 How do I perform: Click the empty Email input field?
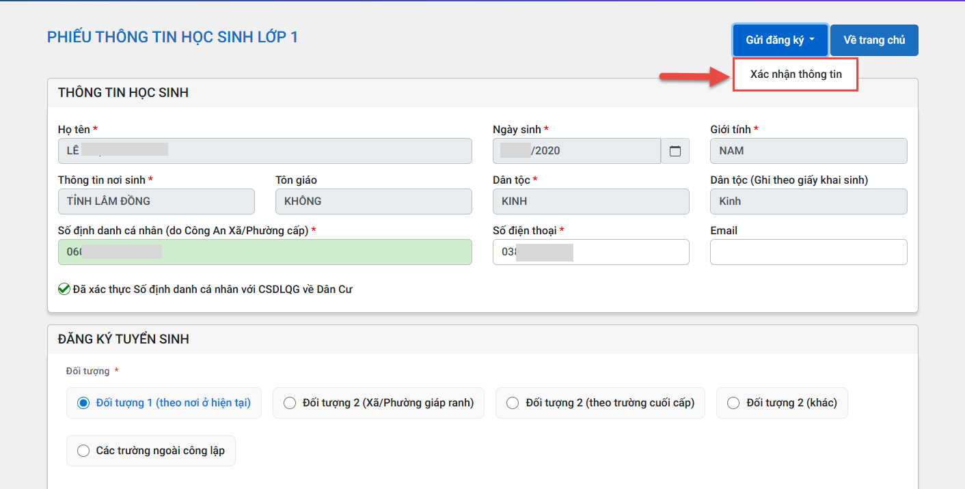pos(809,252)
